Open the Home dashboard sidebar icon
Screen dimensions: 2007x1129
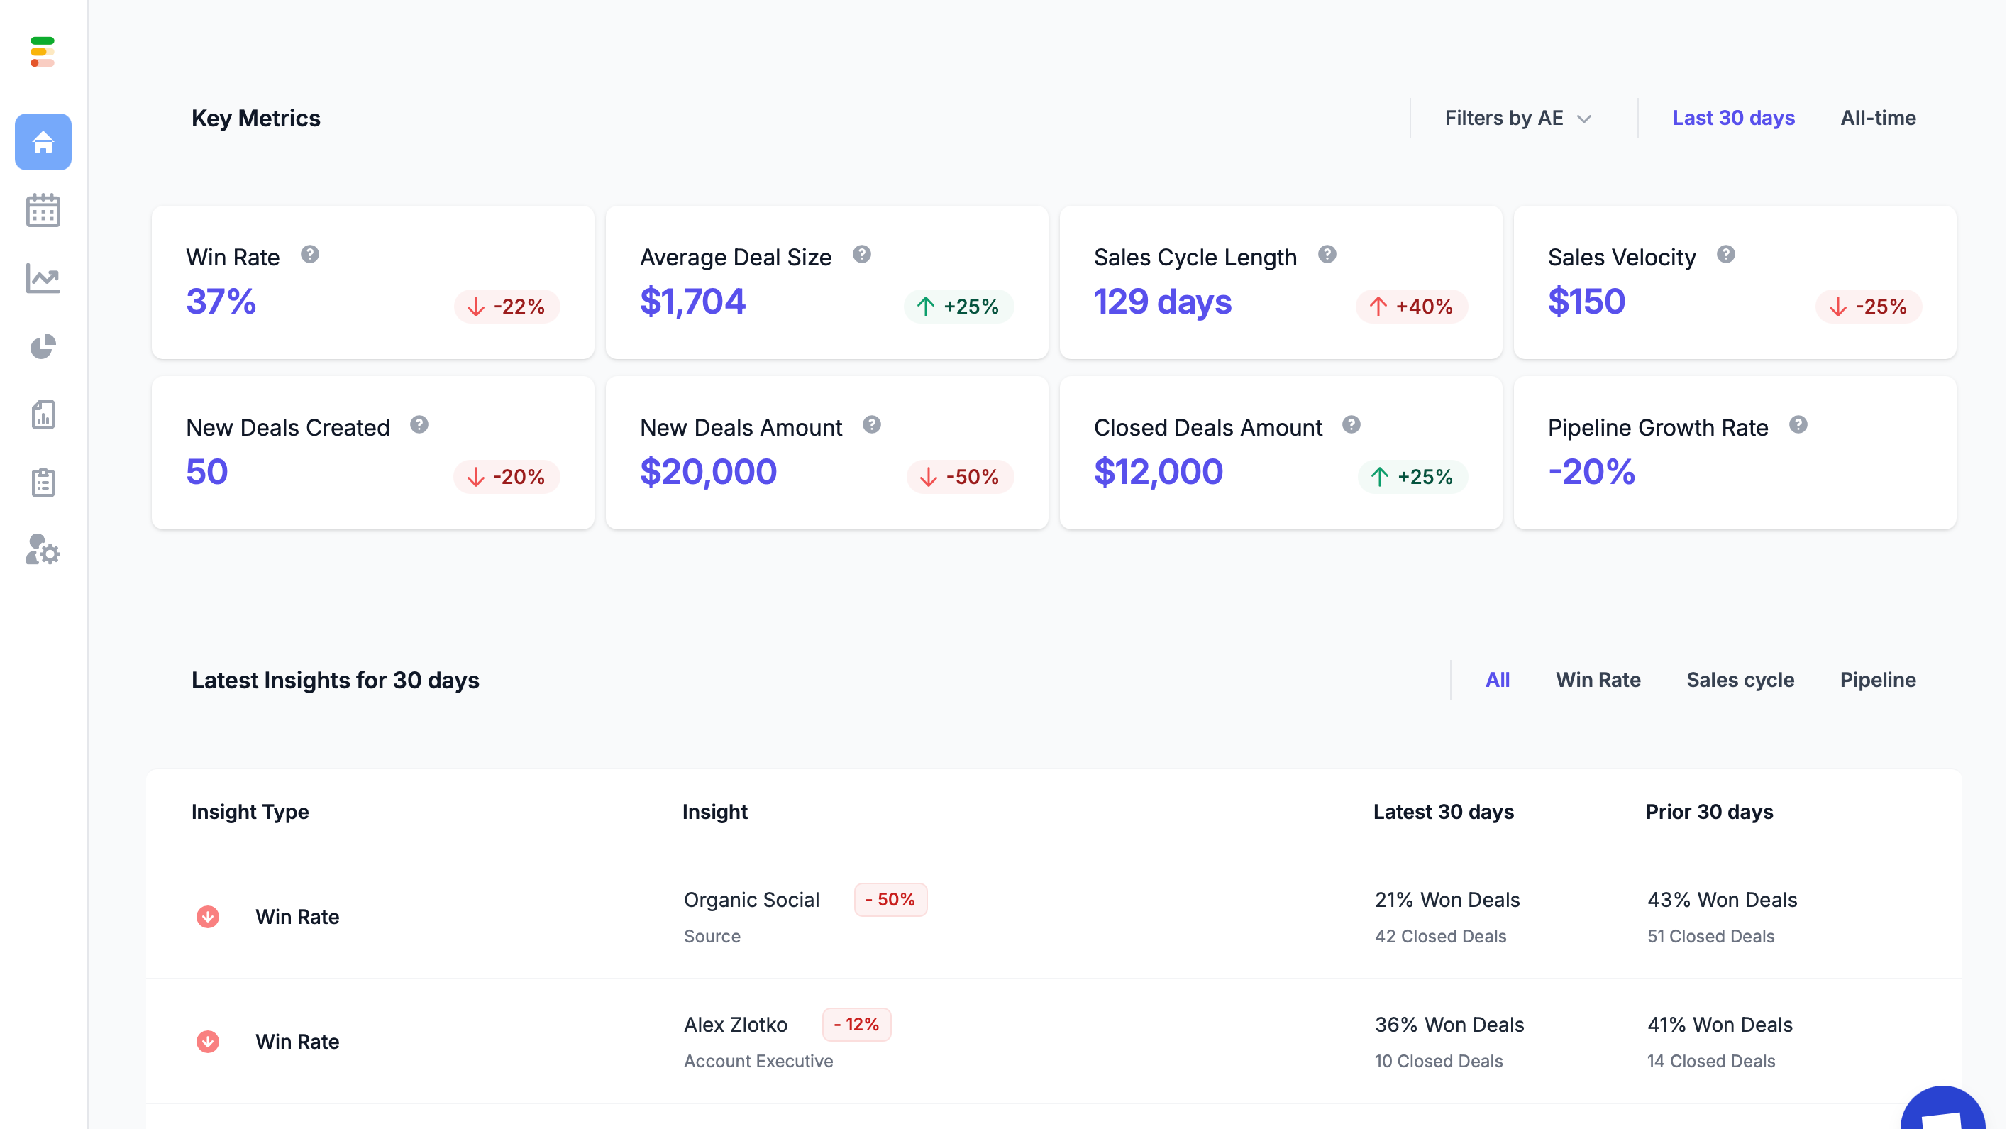click(x=43, y=142)
